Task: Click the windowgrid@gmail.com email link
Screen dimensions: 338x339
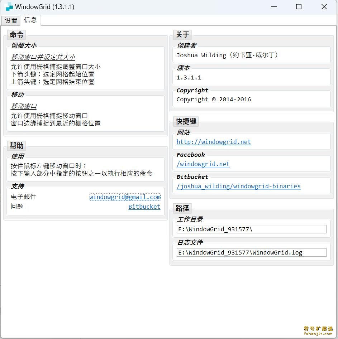Action: pyautogui.click(x=125, y=197)
